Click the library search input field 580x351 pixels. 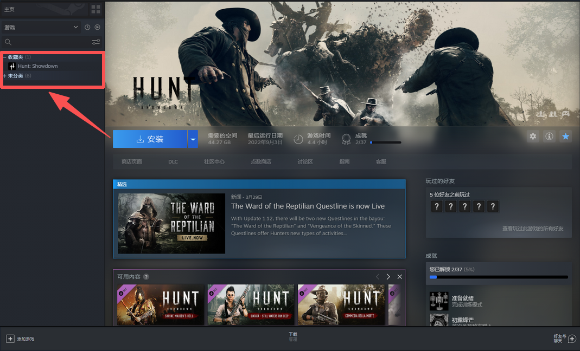46,42
